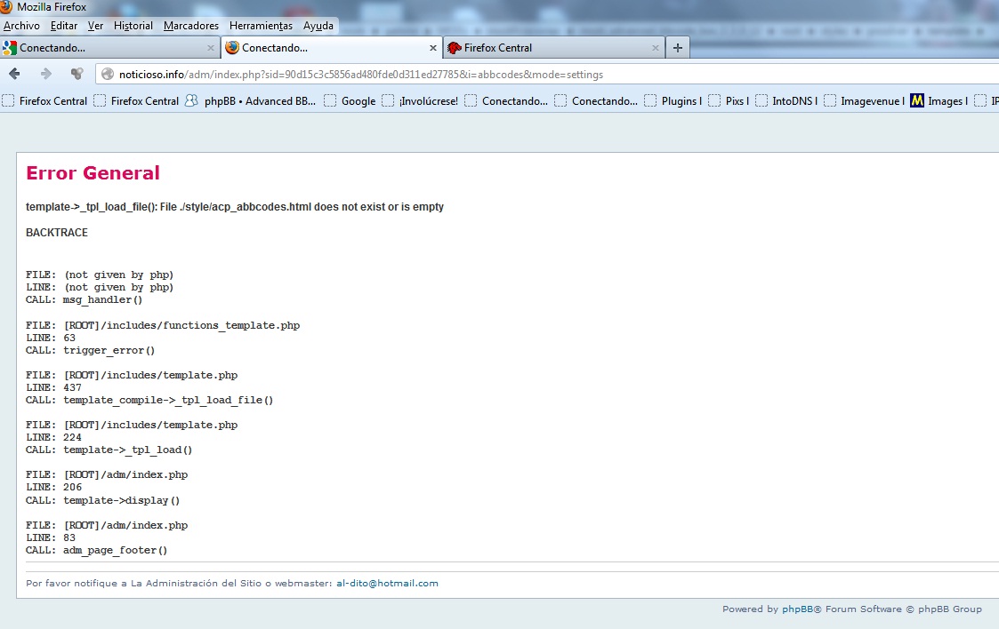Open the Ver menu
999x629 pixels.
pos(95,26)
